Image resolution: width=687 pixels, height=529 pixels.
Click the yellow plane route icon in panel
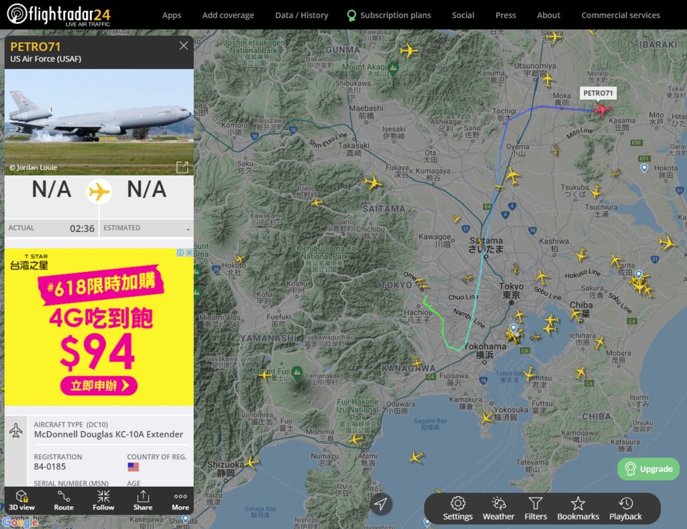(99, 191)
